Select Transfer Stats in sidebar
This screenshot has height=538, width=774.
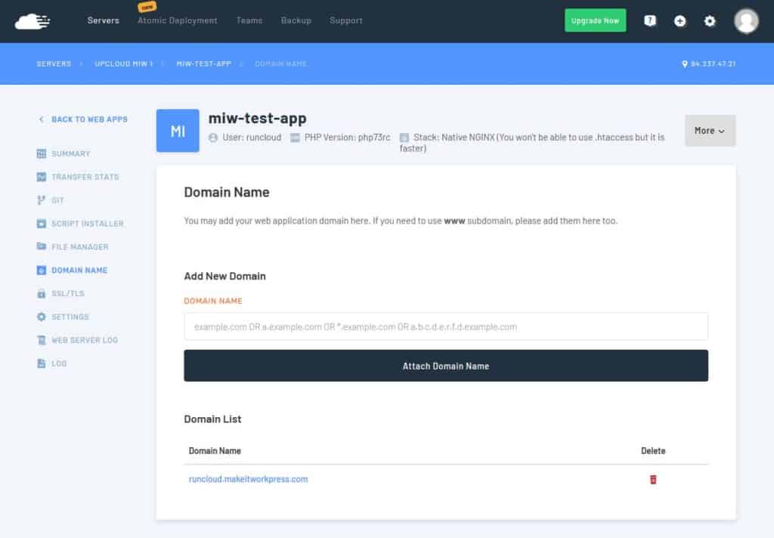pos(85,177)
